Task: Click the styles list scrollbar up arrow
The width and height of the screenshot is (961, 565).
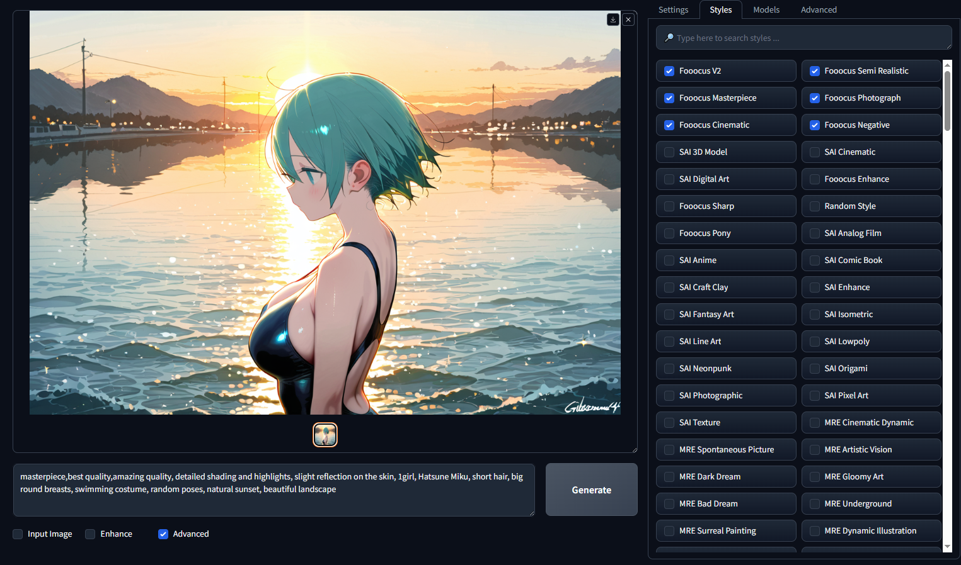Action: click(x=947, y=64)
